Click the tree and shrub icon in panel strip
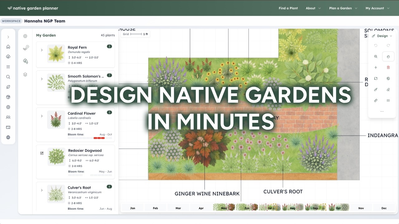399x224 pixels. pyautogui.click(x=26, y=61)
